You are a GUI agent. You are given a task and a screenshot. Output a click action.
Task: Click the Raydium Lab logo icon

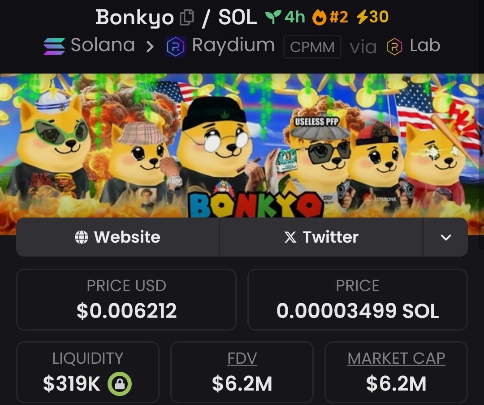pyautogui.click(x=394, y=47)
